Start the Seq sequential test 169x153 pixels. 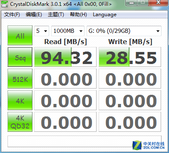[20, 57]
